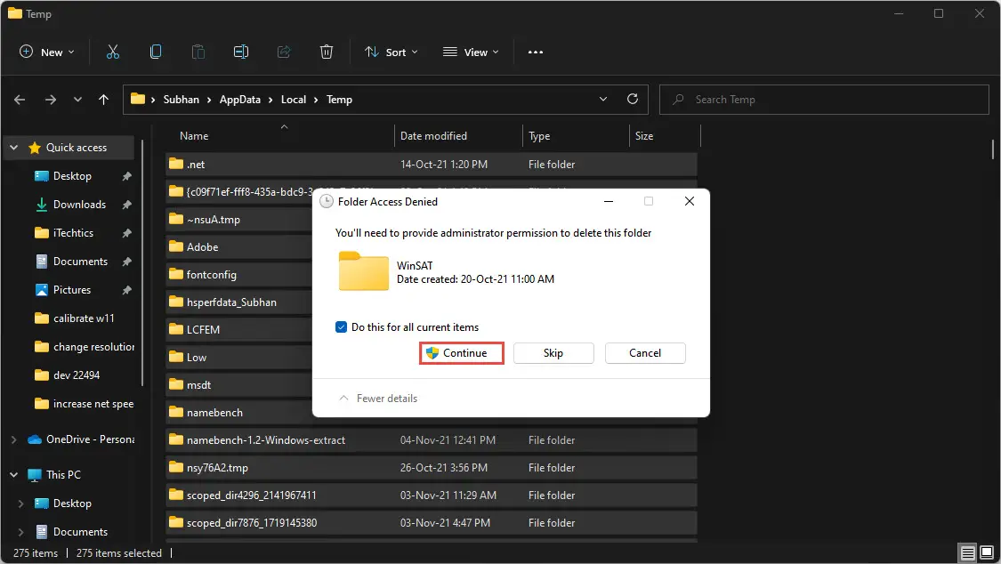Click the Skip button
This screenshot has height=564, width=1001.
click(x=553, y=353)
